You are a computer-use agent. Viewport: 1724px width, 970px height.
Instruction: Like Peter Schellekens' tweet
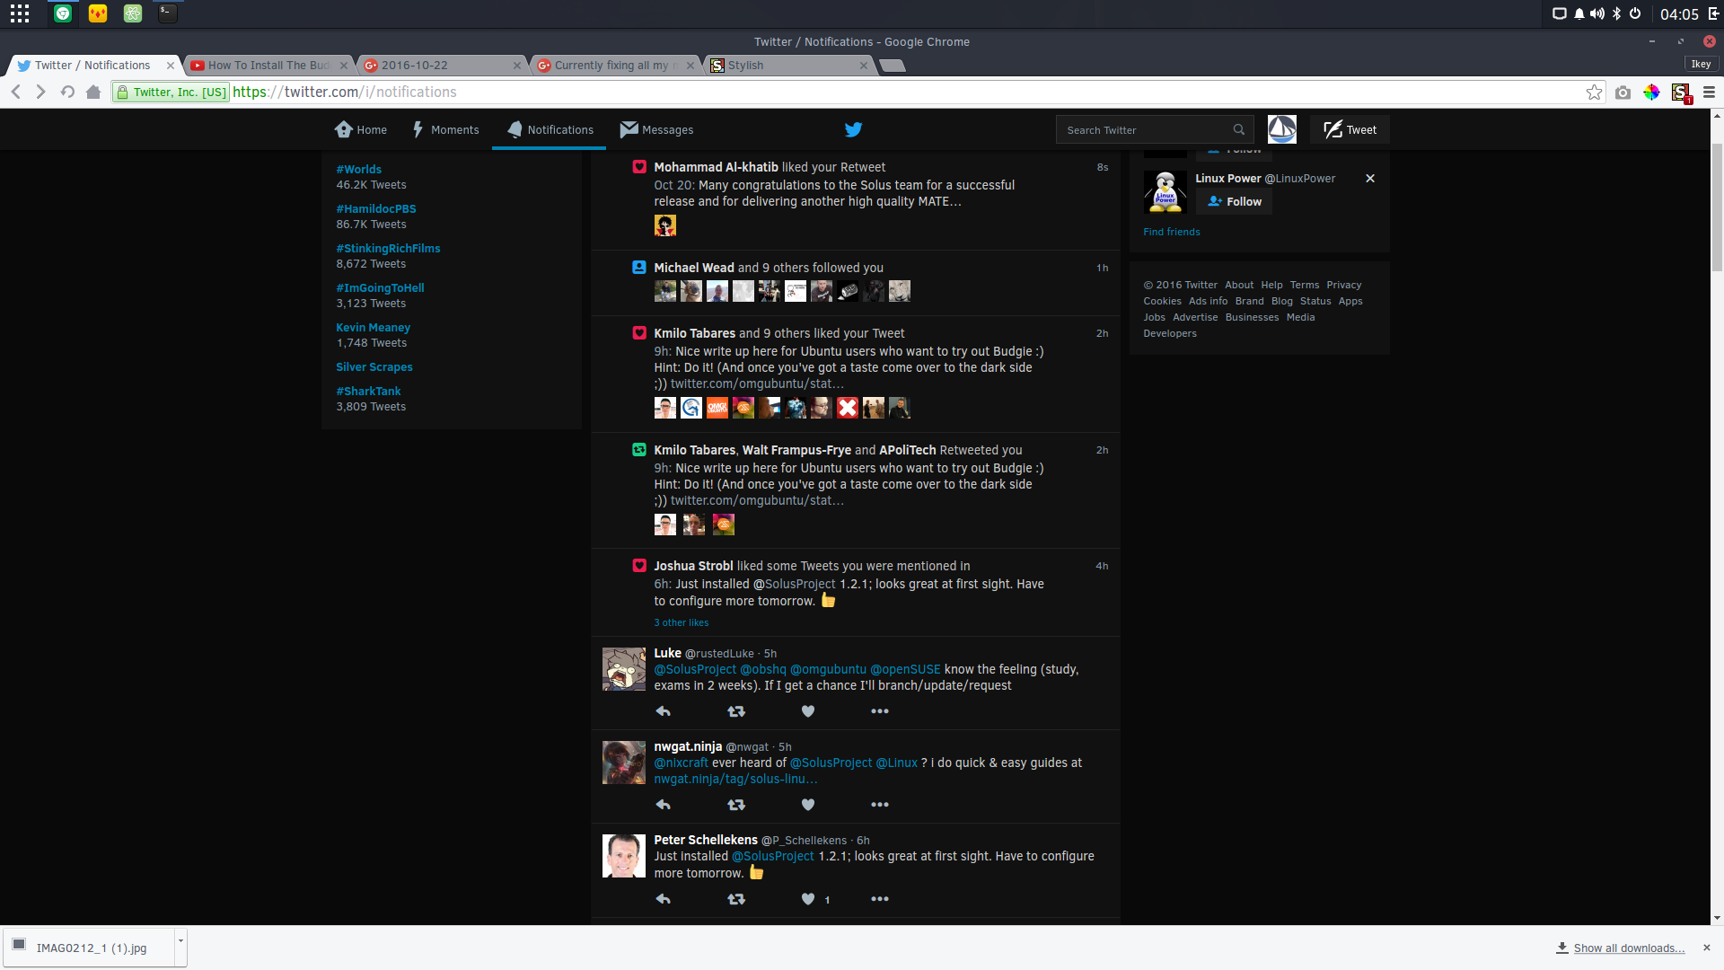808,899
